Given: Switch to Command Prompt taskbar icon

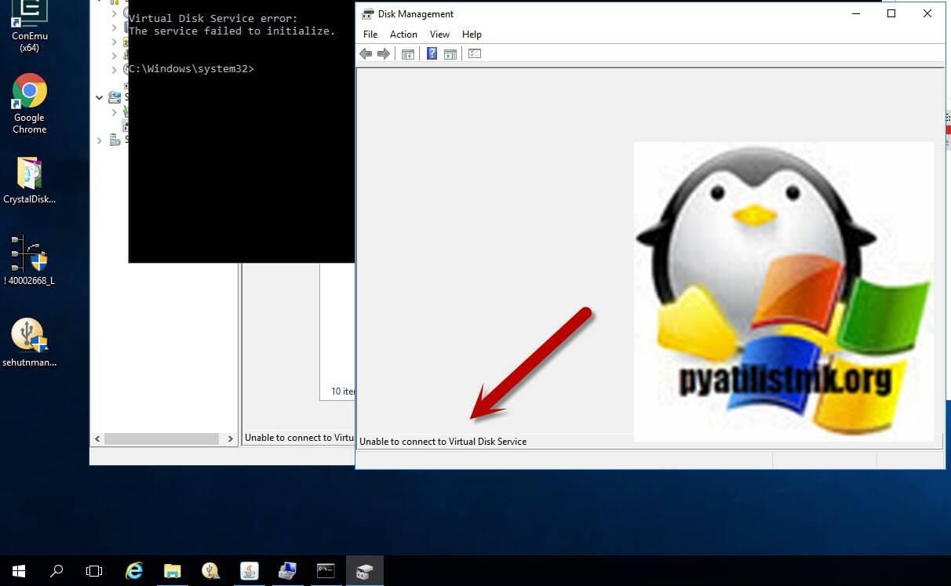Looking at the screenshot, I should (x=326, y=570).
